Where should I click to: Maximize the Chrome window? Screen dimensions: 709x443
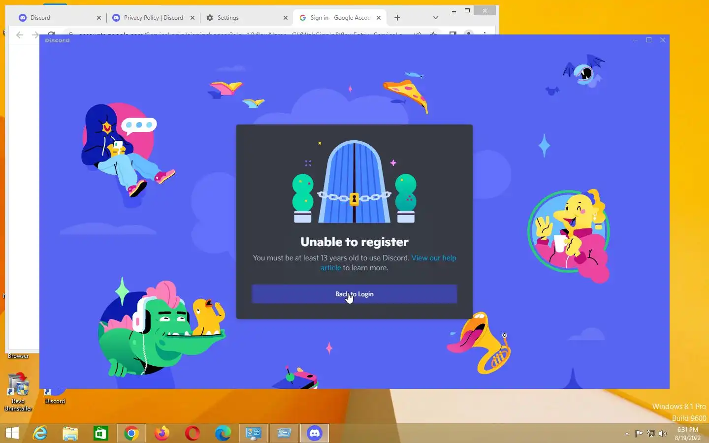pyautogui.click(x=467, y=10)
